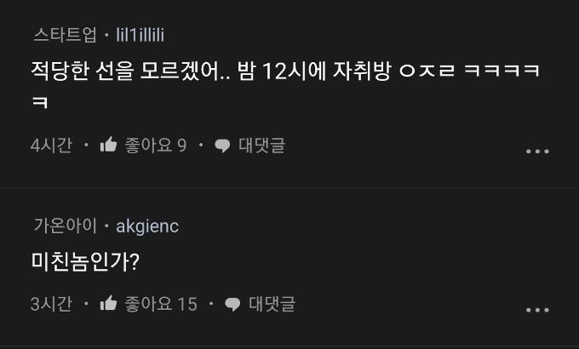This screenshot has width=579, height=349.
Task: Click the '좋아요 15' like count
Action: [161, 304]
